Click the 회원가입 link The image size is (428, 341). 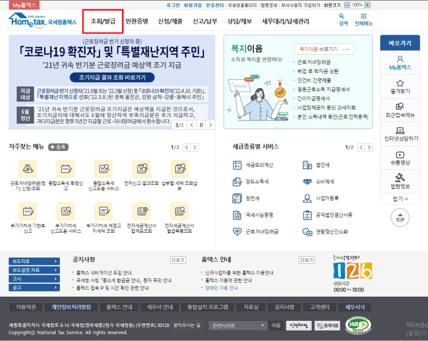pos(193,5)
